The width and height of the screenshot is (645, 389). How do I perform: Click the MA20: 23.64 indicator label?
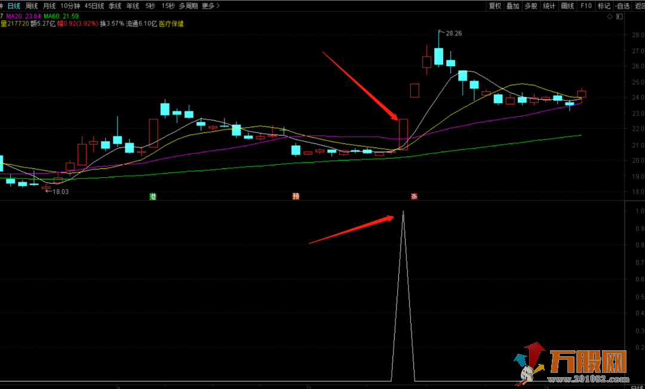tap(23, 16)
